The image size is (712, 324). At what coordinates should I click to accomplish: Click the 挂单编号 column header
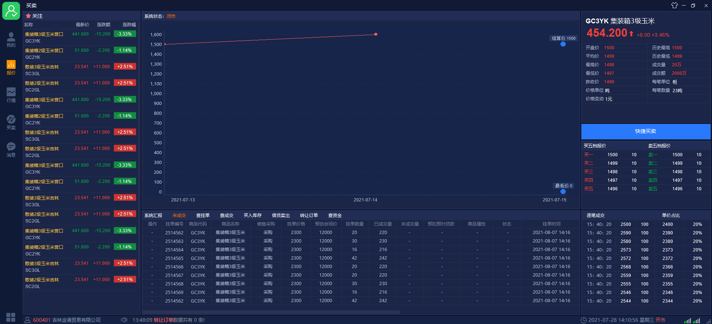click(x=174, y=224)
